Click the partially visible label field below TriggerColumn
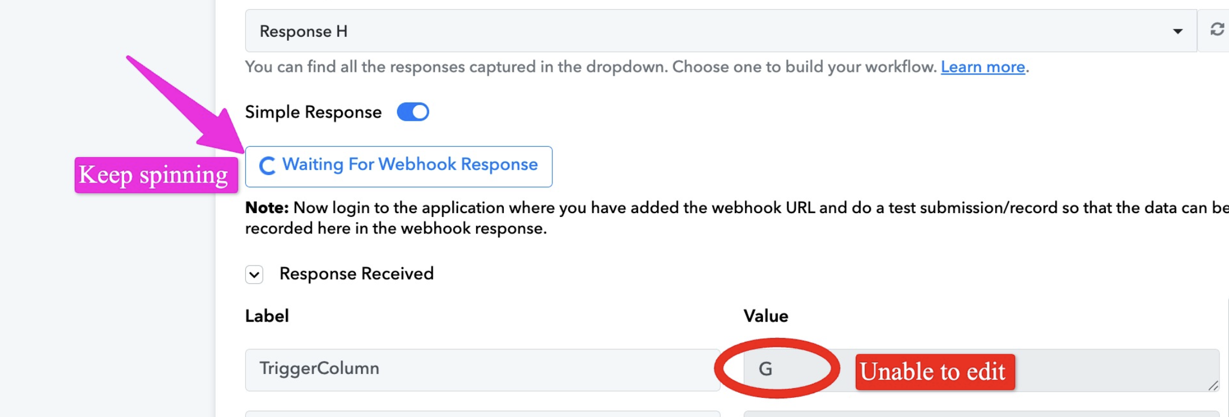Image resolution: width=1229 pixels, height=417 pixels. pyautogui.click(x=482, y=414)
